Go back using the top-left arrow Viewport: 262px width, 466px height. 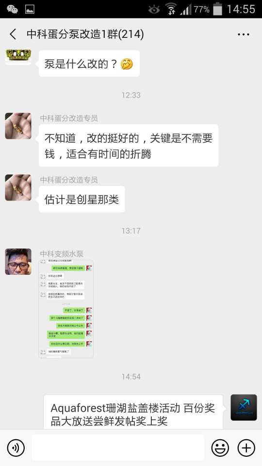[x=13, y=34]
